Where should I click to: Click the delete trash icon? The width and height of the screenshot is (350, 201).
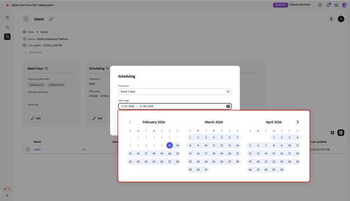331,19
